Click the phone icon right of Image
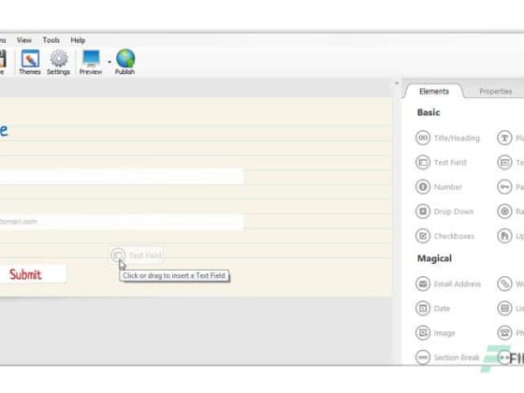Screen dimensions: 524x393 pos(504,333)
